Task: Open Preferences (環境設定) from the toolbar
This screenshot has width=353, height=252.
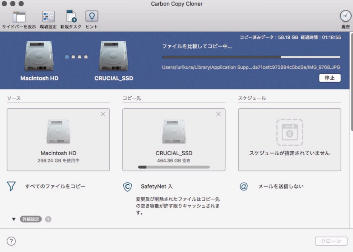Action: (48, 17)
